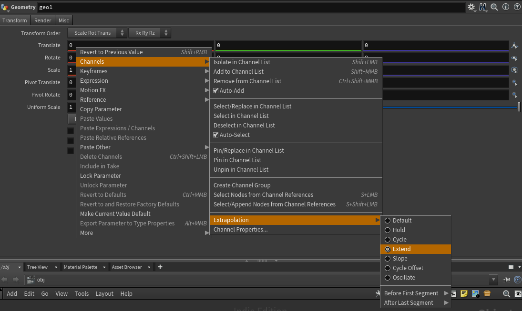Click the network forward arrow
Viewport: 522px width, 311px height.
[x=15, y=280]
